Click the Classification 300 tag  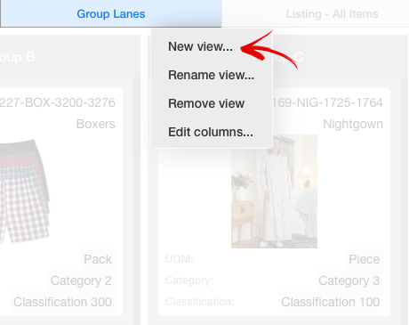62,302
